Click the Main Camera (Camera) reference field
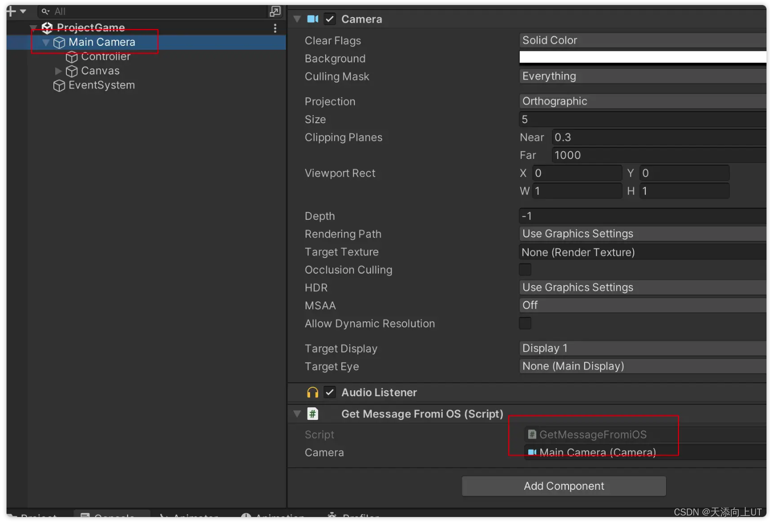This screenshot has height=522, width=770. click(645, 452)
